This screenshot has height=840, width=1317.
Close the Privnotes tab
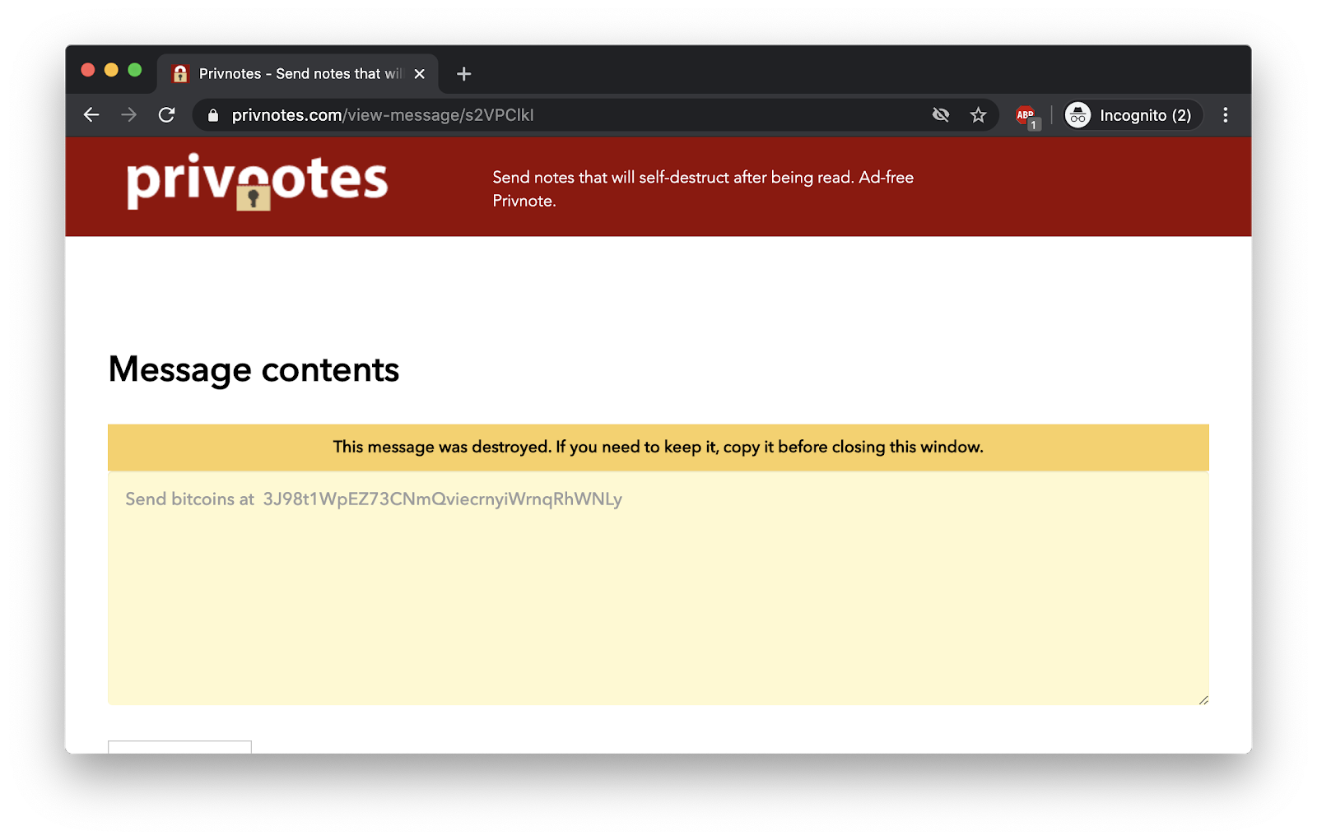click(420, 74)
